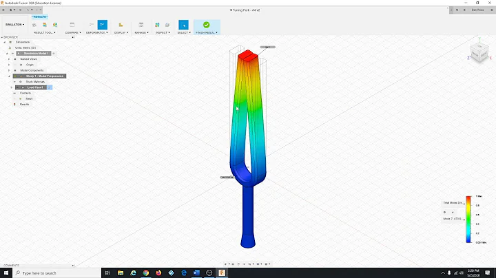Click the highlighted Deformation scale icon
Screen dimensions: 496x278
click(x=102, y=25)
